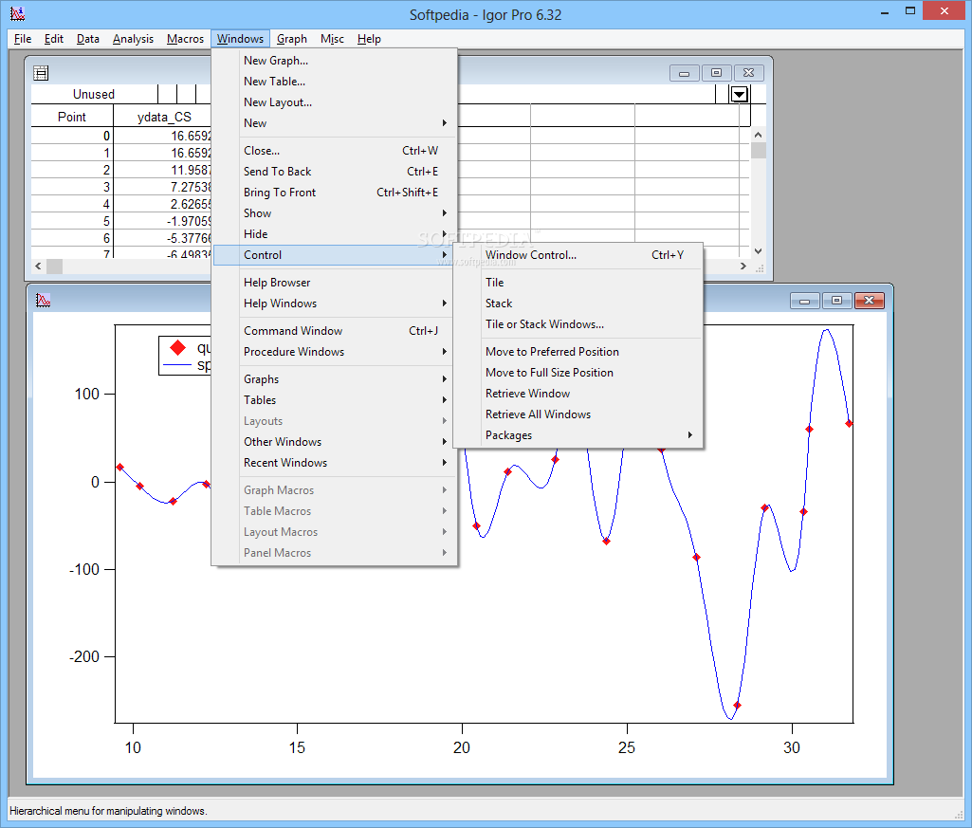Screen dimensions: 972x828
Task: Expand the Packages submenu
Action: (x=578, y=435)
